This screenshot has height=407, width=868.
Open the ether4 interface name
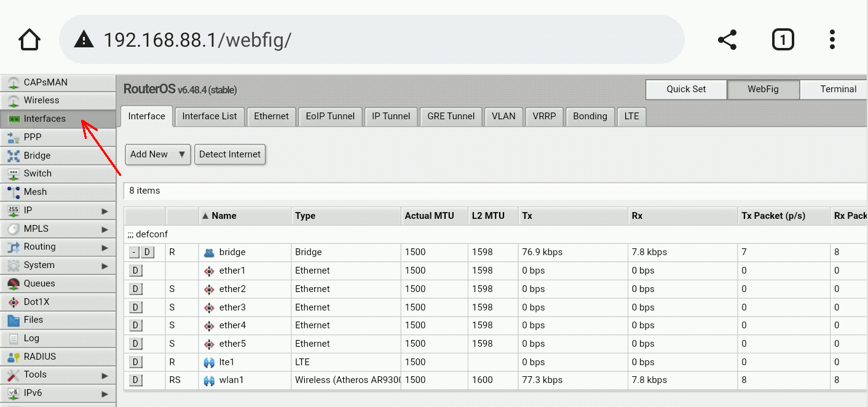tap(232, 325)
